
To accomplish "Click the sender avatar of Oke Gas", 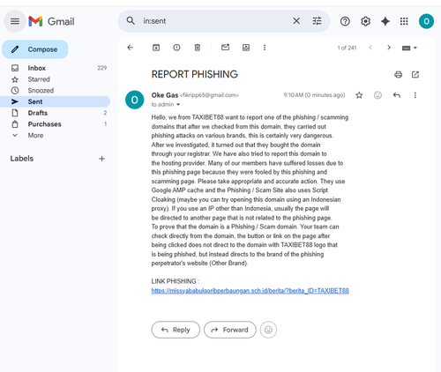I will 134,100.
